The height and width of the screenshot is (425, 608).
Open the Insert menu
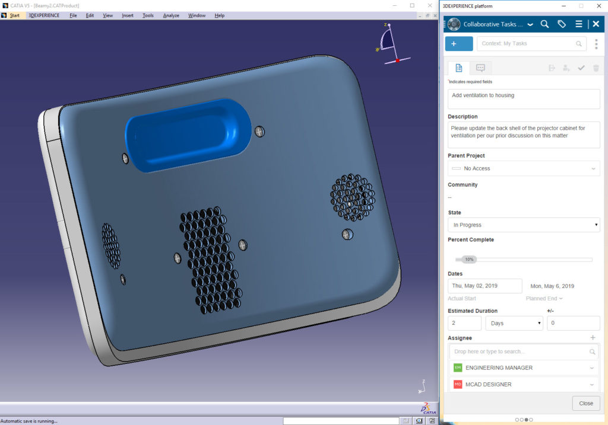click(128, 15)
